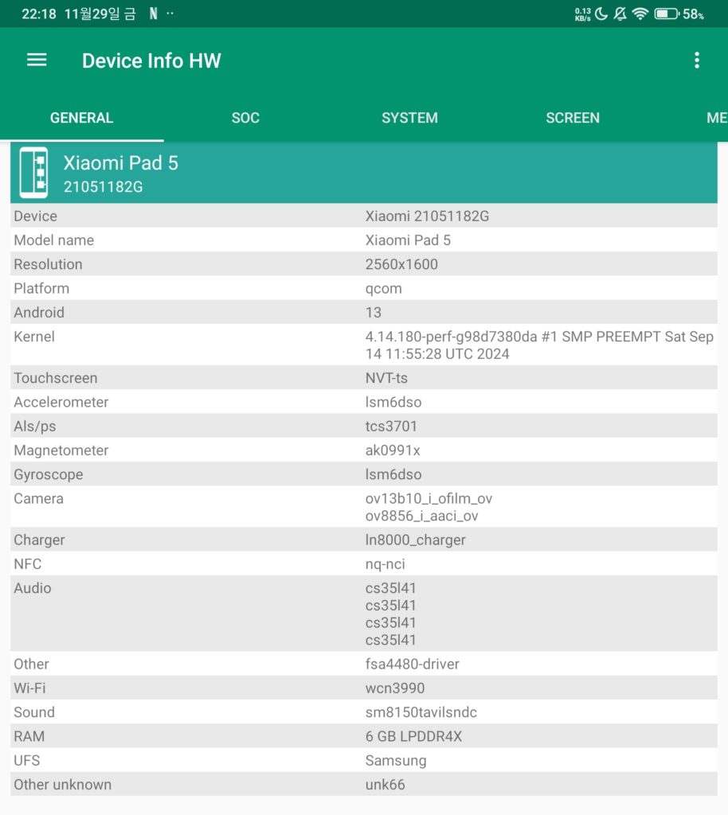This screenshot has width=728, height=815.
Task: Select the fsa4480-driver value
Action: click(x=413, y=665)
